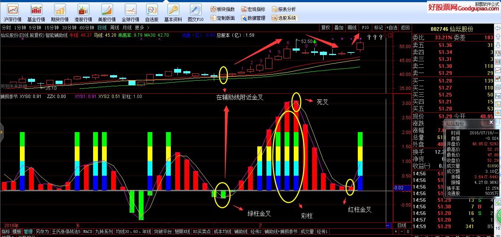Viewport: 501px width, 237px height.
Task: Switch to 分时 intraday chart
Action: pos(6,28)
